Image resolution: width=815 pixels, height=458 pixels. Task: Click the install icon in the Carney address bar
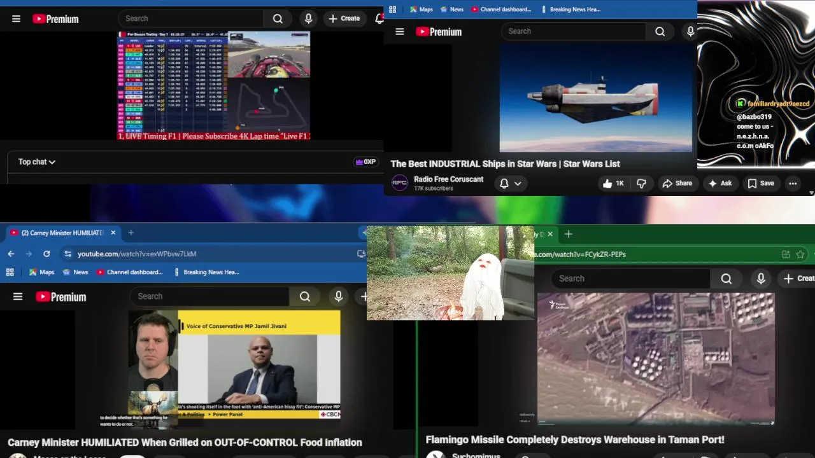(x=362, y=254)
